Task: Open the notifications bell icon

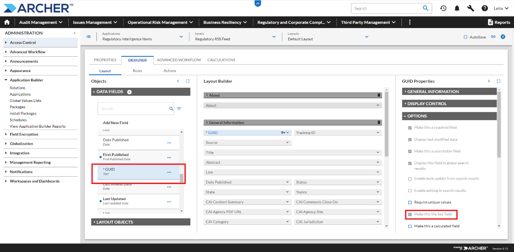Action: 457,8
